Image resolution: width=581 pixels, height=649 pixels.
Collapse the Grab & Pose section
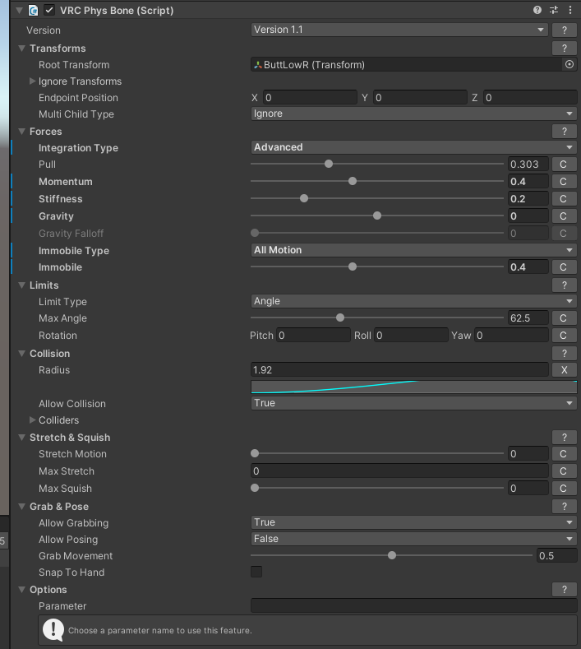pyautogui.click(x=22, y=507)
